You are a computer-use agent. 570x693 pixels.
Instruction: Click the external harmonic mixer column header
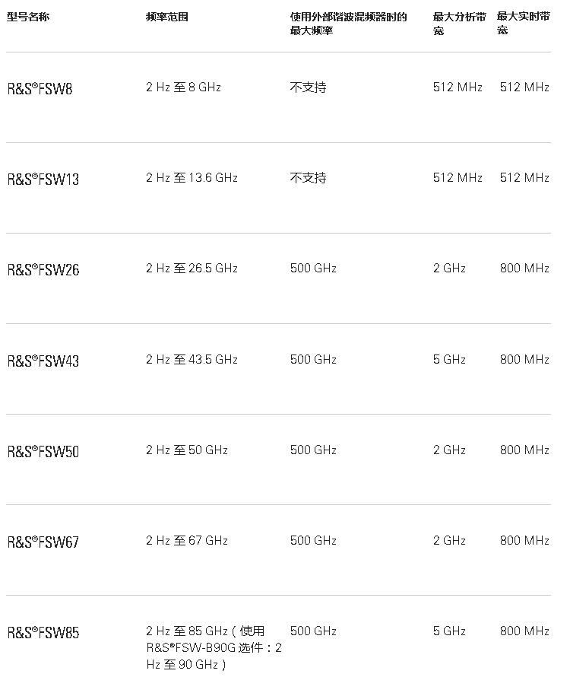coord(348,23)
